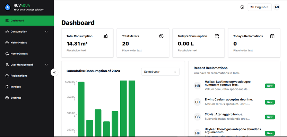Click the Invoices document icon
This screenshot has height=137, width=287.
click(7, 87)
